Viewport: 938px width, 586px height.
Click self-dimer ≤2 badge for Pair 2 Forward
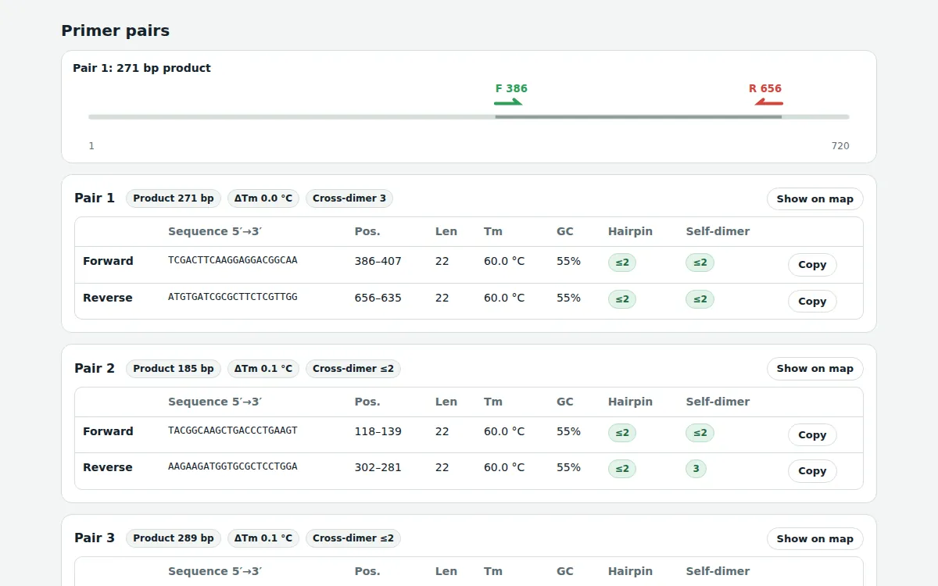pyautogui.click(x=700, y=433)
